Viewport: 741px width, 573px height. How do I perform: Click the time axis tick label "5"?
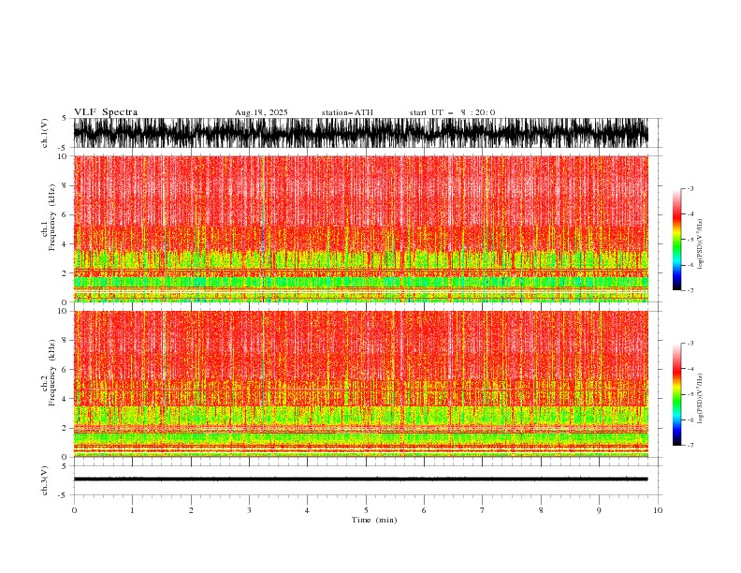[x=366, y=510]
